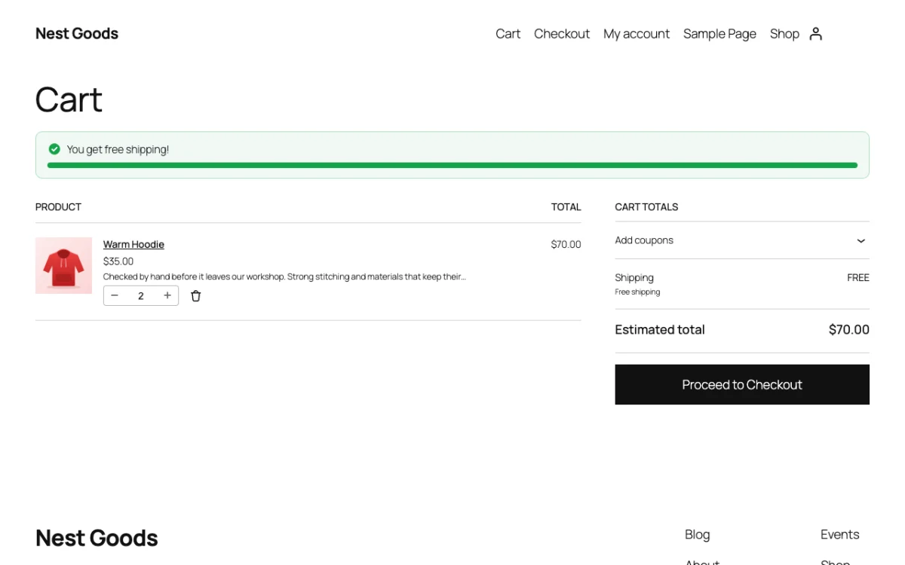
Task: Increase Warm Hoodie quantity with plus button
Action: pyautogui.click(x=167, y=296)
